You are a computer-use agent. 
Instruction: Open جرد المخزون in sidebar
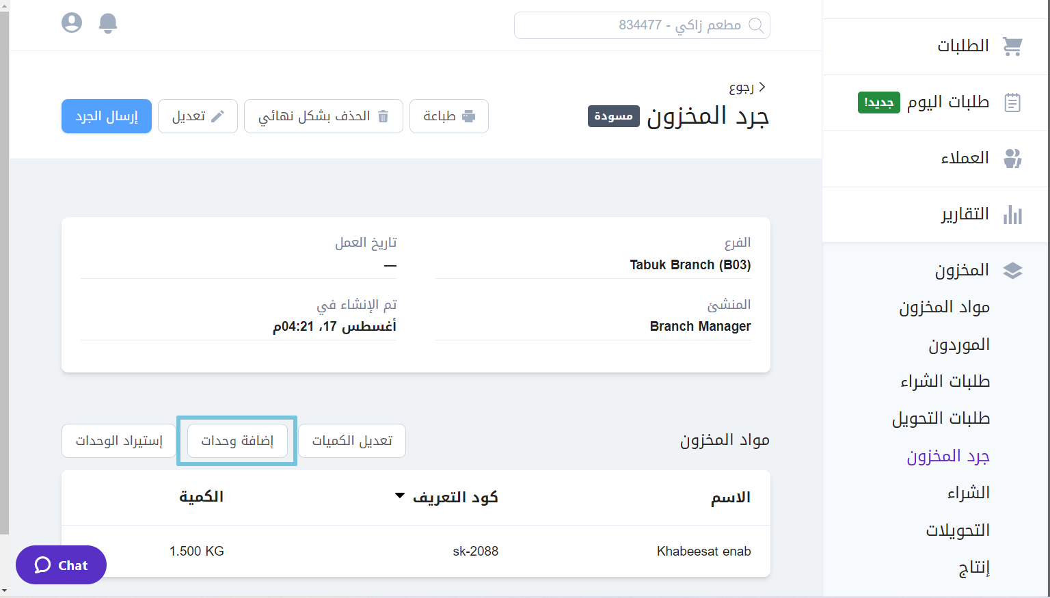click(x=948, y=456)
